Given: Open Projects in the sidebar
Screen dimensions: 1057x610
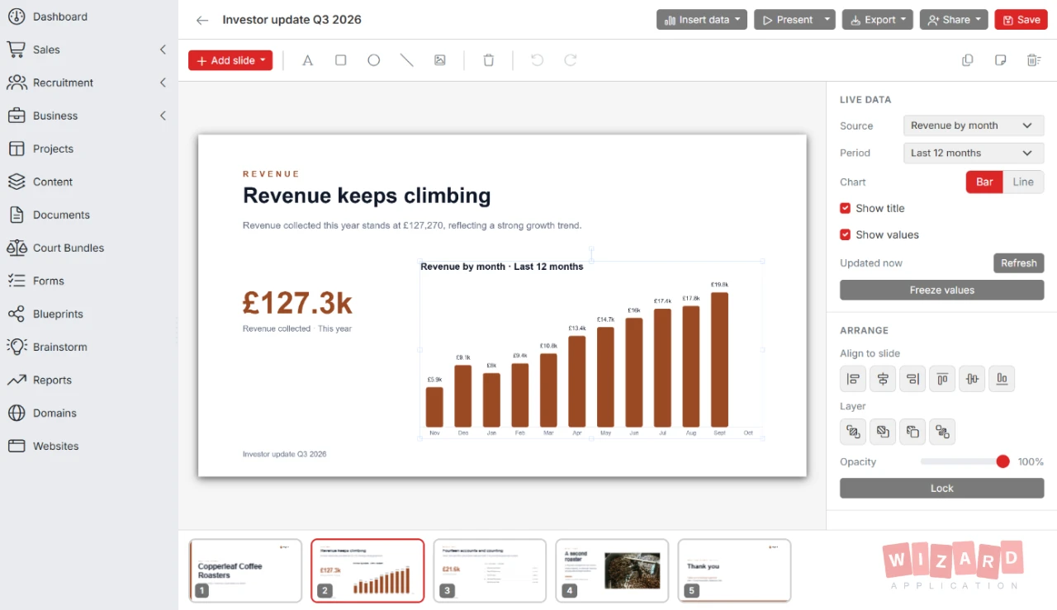Looking at the screenshot, I should pyautogui.click(x=89, y=149).
